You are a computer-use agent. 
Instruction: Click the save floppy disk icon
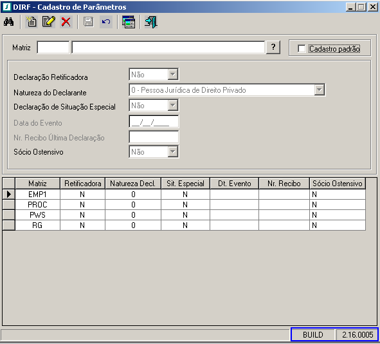tap(89, 22)
